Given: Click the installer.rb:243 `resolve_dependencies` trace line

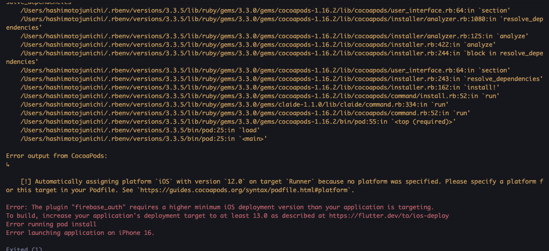Looking at the screenshot, I should tap(282, 78).
